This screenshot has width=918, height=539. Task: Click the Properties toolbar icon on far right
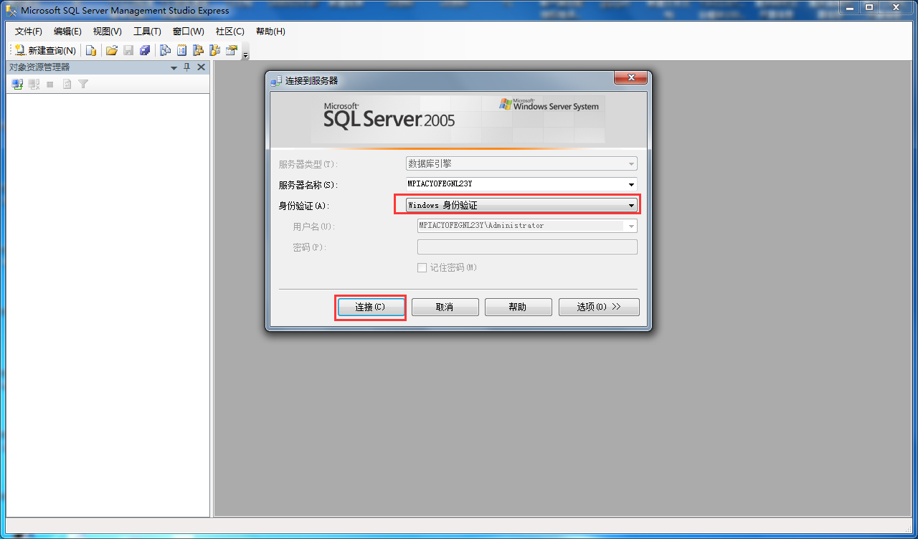231,50
